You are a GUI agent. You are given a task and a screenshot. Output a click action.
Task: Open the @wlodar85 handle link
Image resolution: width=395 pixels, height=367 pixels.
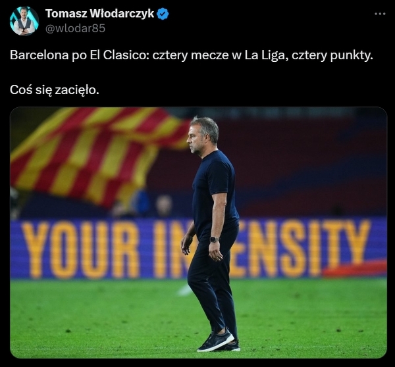(x=75, y=28)
